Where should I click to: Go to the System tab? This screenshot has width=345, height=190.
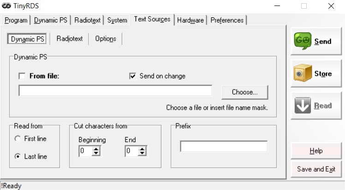pos(117,20)
